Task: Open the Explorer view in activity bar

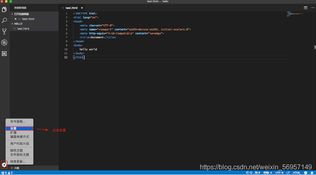Action: [4, 9]
